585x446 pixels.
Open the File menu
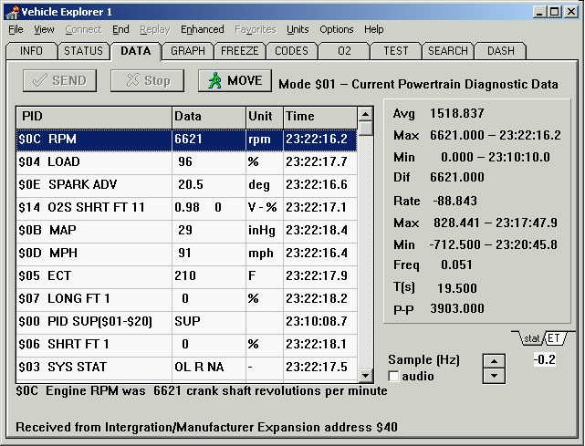click(x=16, y=29)
